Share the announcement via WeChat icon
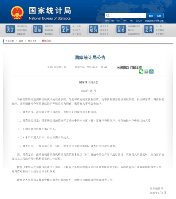The height and width of the screenshot is (199, 176). coord(141,72)
